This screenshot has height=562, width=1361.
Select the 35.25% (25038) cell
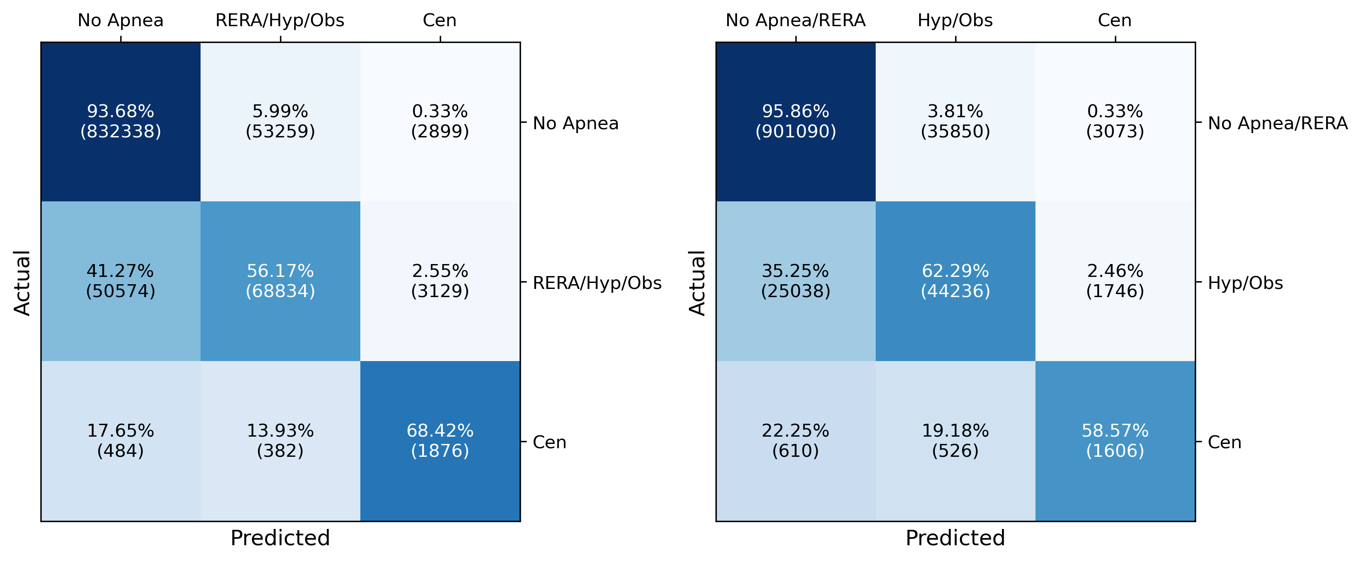[796, 281]
